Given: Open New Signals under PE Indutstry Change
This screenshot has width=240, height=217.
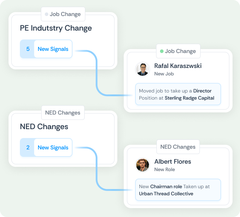Looking at the screenshot, I should [53, 49].
